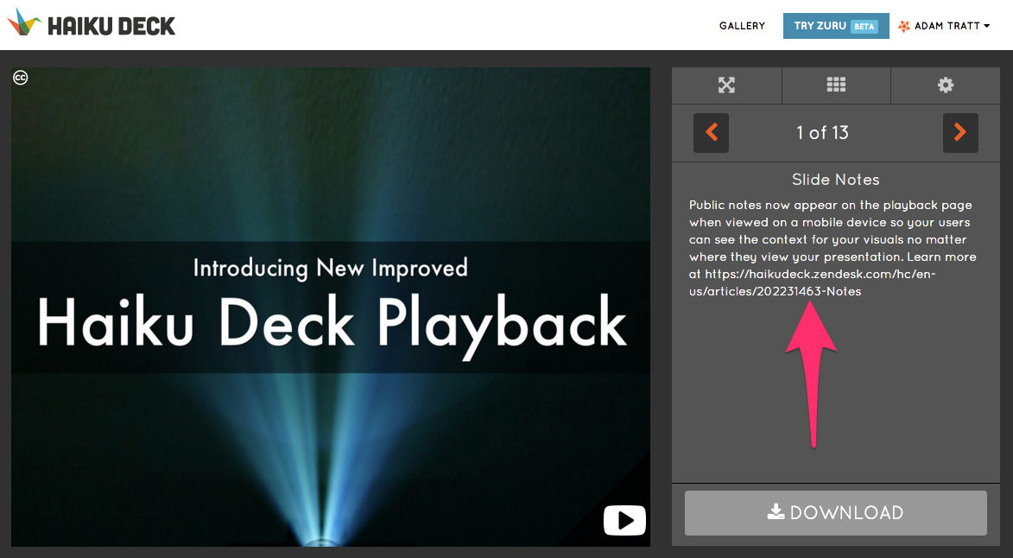Click the "Haiku Deck Playback" slide title

332,323
